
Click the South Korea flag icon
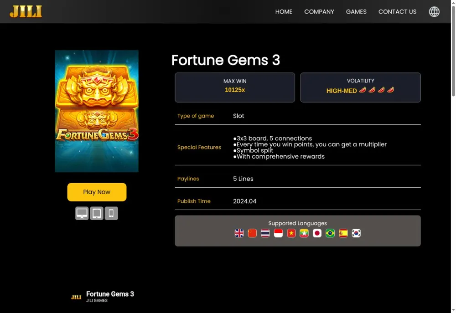tap(356, 233)
